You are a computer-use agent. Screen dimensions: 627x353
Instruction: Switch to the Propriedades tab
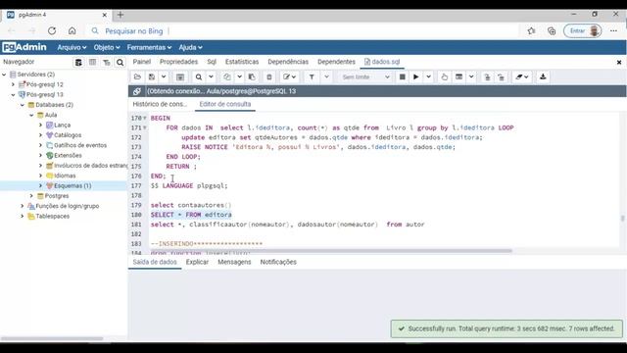(x=178, y=62)
